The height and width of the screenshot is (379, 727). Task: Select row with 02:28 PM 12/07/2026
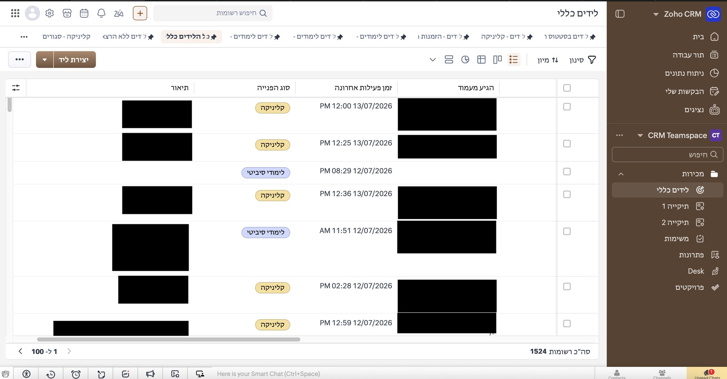567,287
